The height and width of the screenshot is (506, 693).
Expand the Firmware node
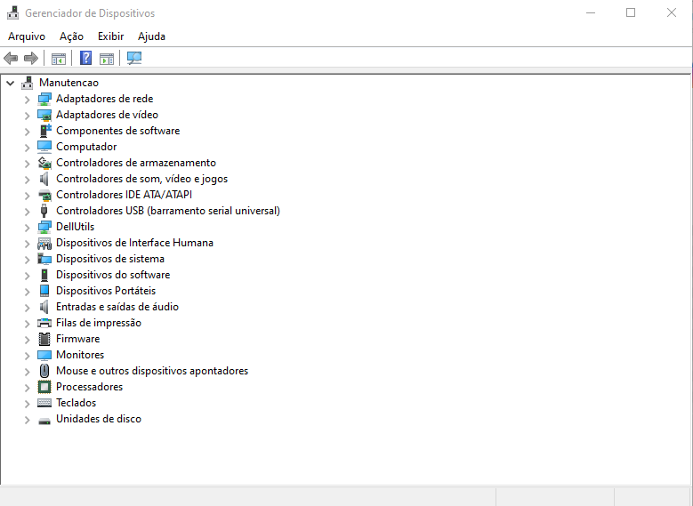[27, 340]
